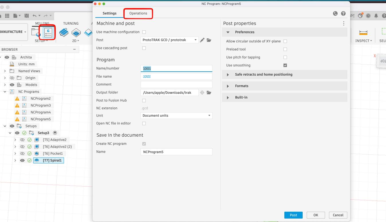386x222 pixels.
Task: Click the Inspect measure ruler icon
Action: tap(363, 32)
